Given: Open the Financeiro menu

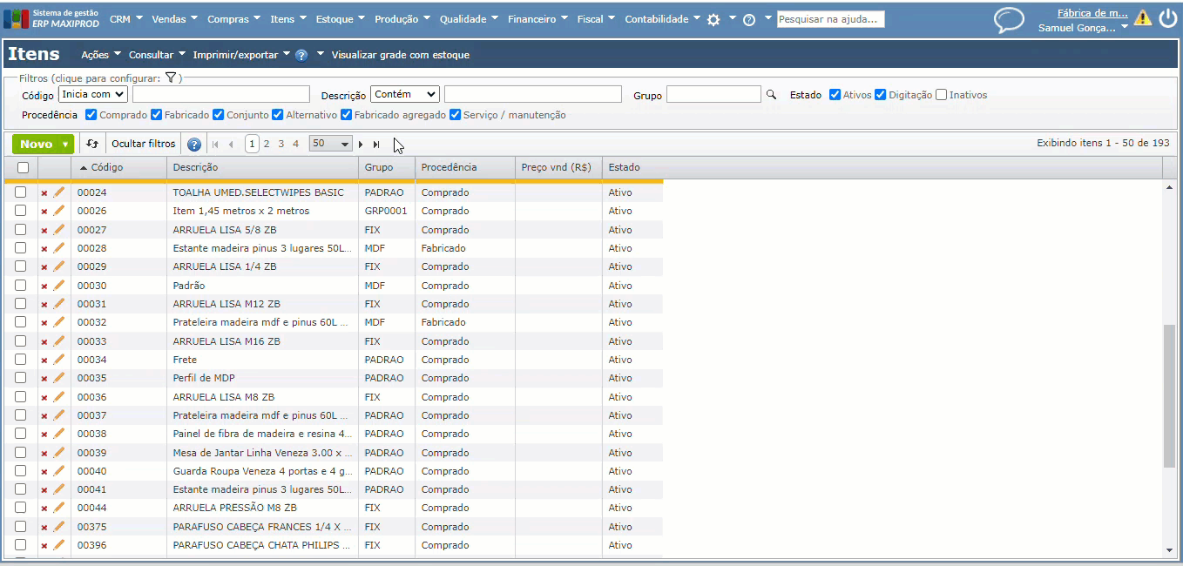Looking at the screenshot, I should coord(537,19).
